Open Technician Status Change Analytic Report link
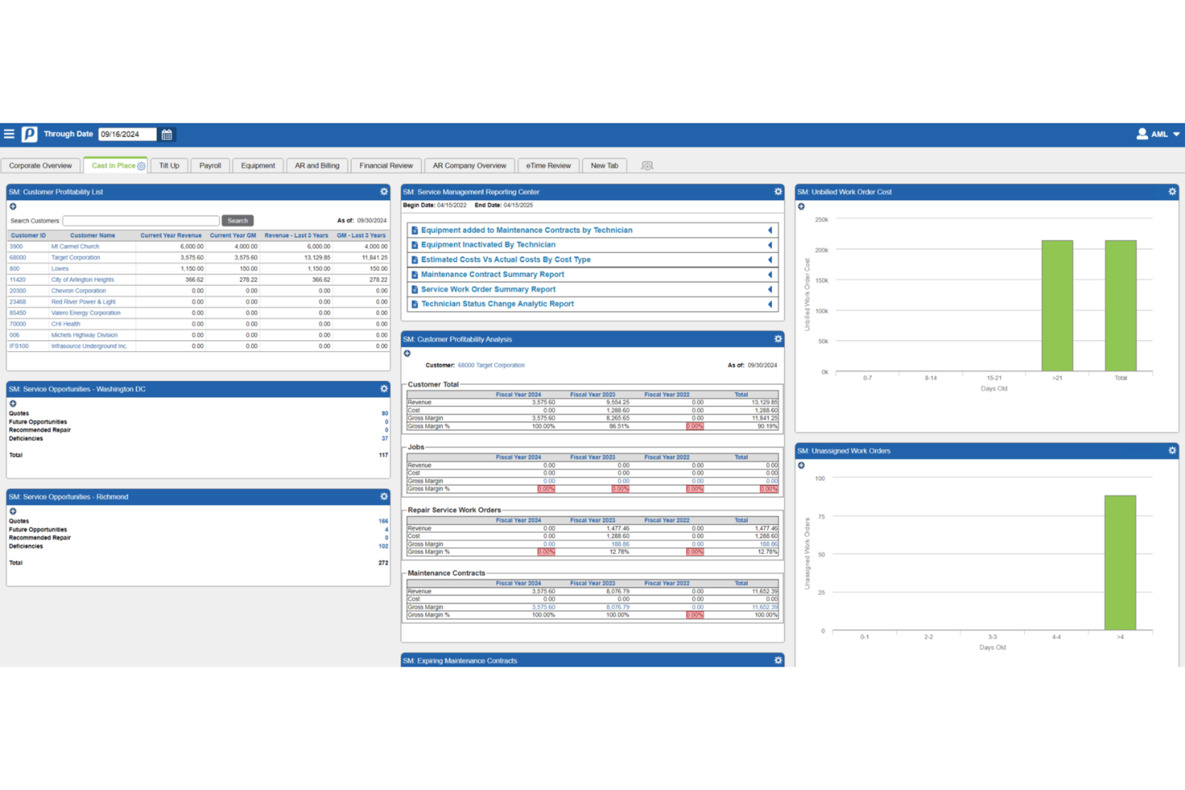Screen dimensions: 1185x790 [x=497, y=304]
